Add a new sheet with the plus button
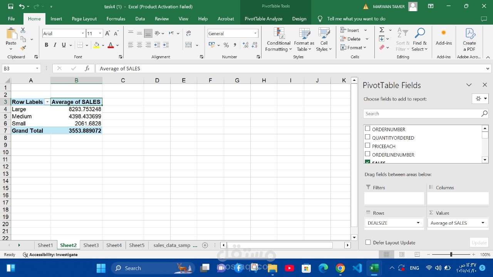The height and width of the screenshot is (277, 493). click(205, 245)
